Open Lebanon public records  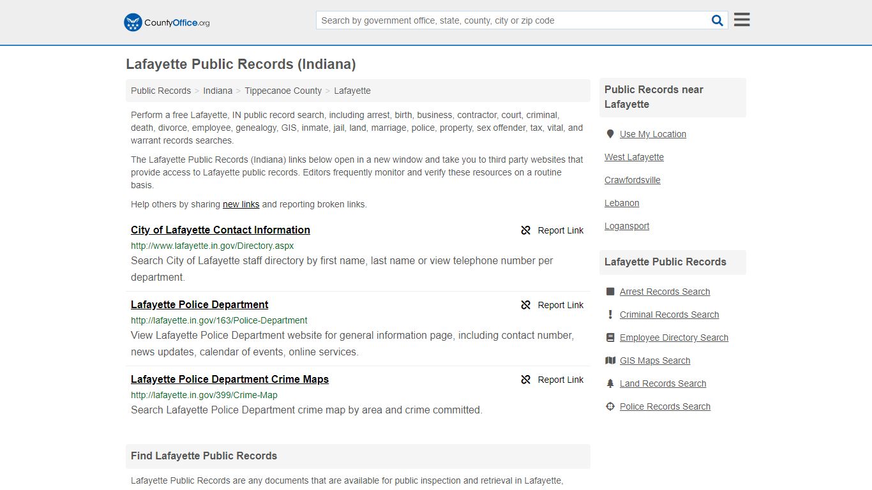tap(622, 203)
